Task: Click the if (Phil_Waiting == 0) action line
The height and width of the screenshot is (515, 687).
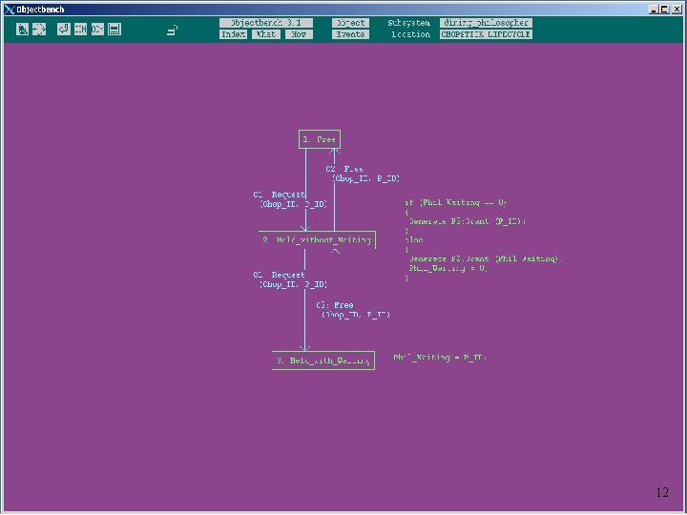Action: pos(456,202)
